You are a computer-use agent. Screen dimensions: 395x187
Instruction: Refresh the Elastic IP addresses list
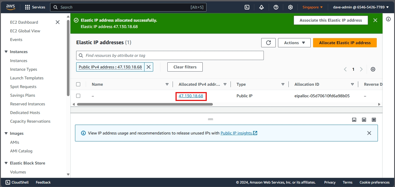tap(268, 43)
